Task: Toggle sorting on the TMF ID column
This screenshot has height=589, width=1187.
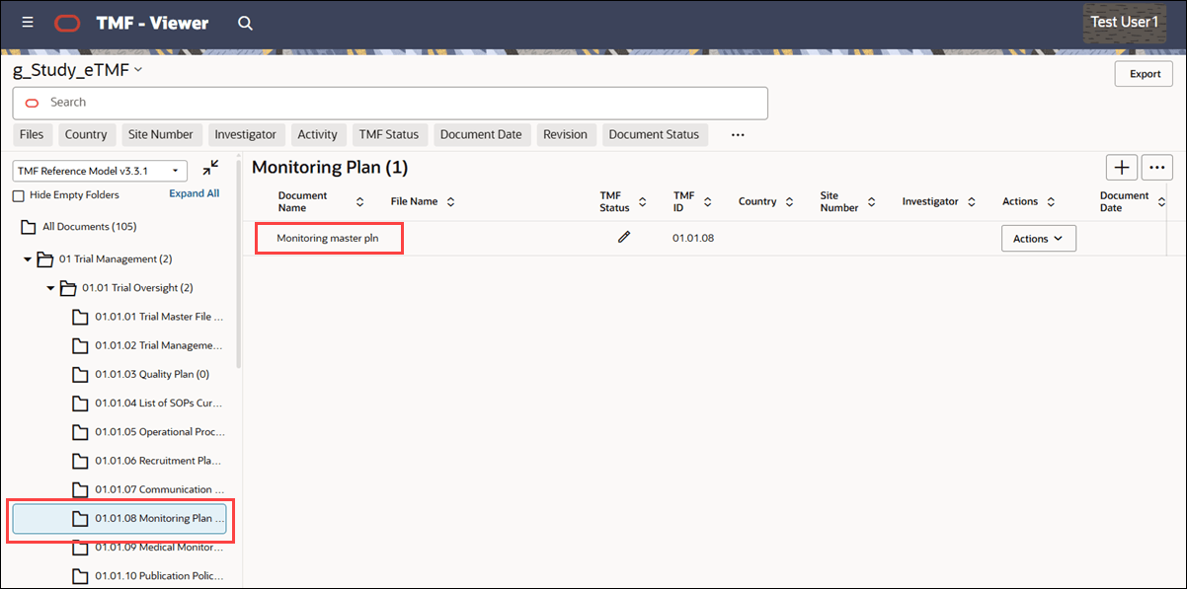Action: (707, 200)
